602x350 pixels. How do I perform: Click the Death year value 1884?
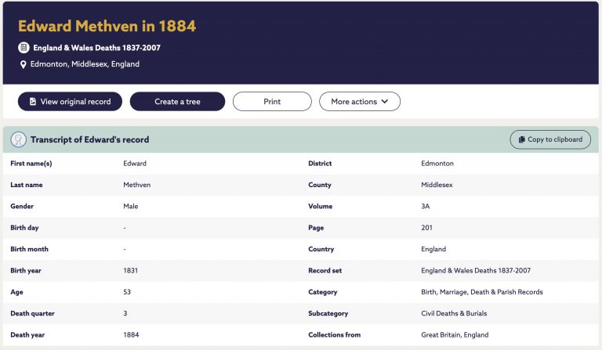click(131, 335)
